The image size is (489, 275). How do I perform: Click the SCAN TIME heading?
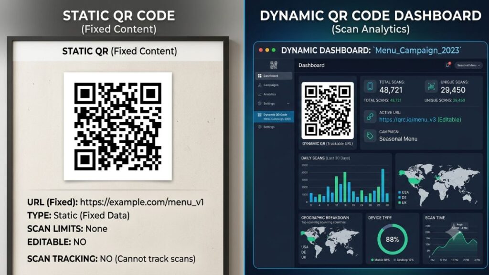point(435,218)
